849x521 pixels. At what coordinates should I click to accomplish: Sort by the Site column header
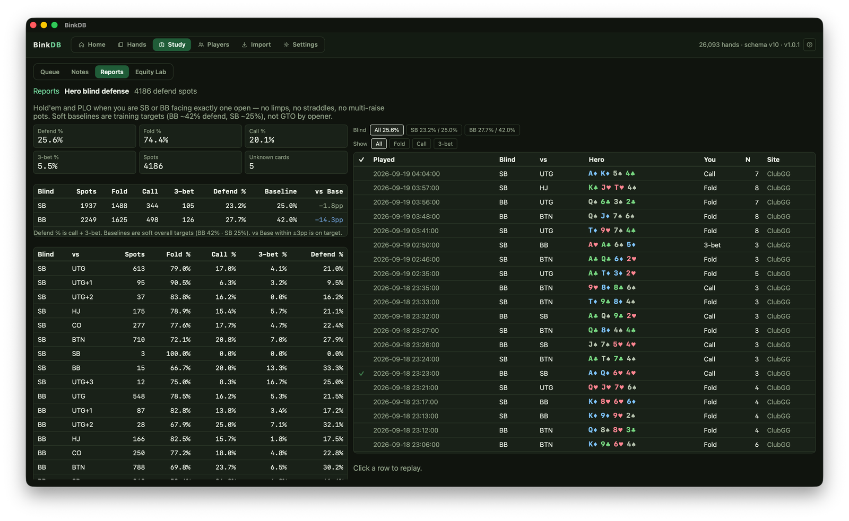click(773, 160)
